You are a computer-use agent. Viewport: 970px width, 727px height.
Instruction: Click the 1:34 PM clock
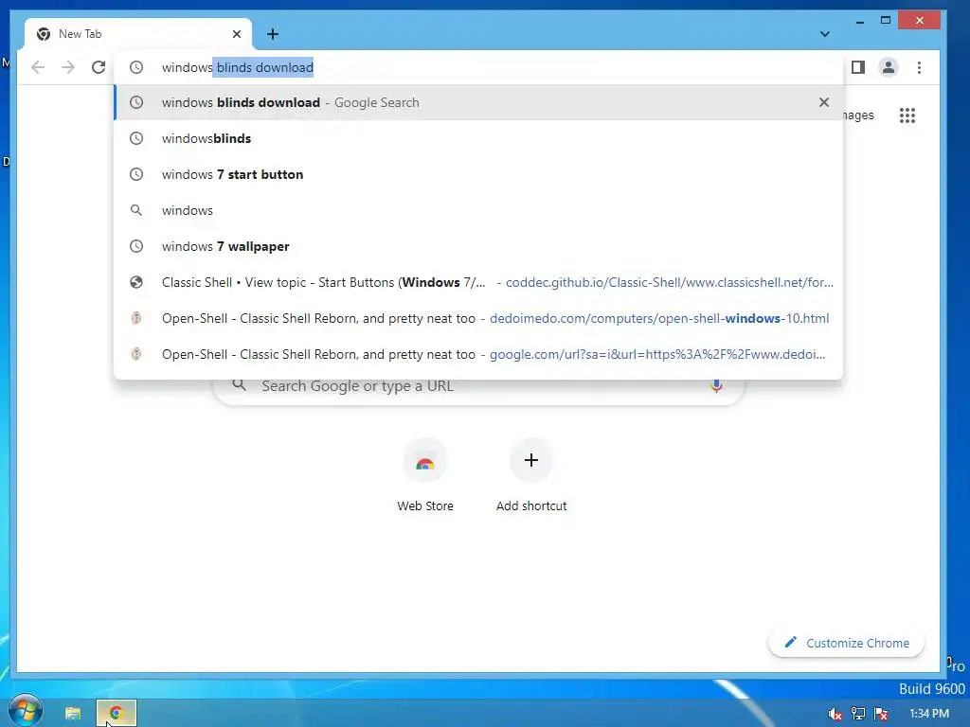pyautogui.click(x=929, y=714)
